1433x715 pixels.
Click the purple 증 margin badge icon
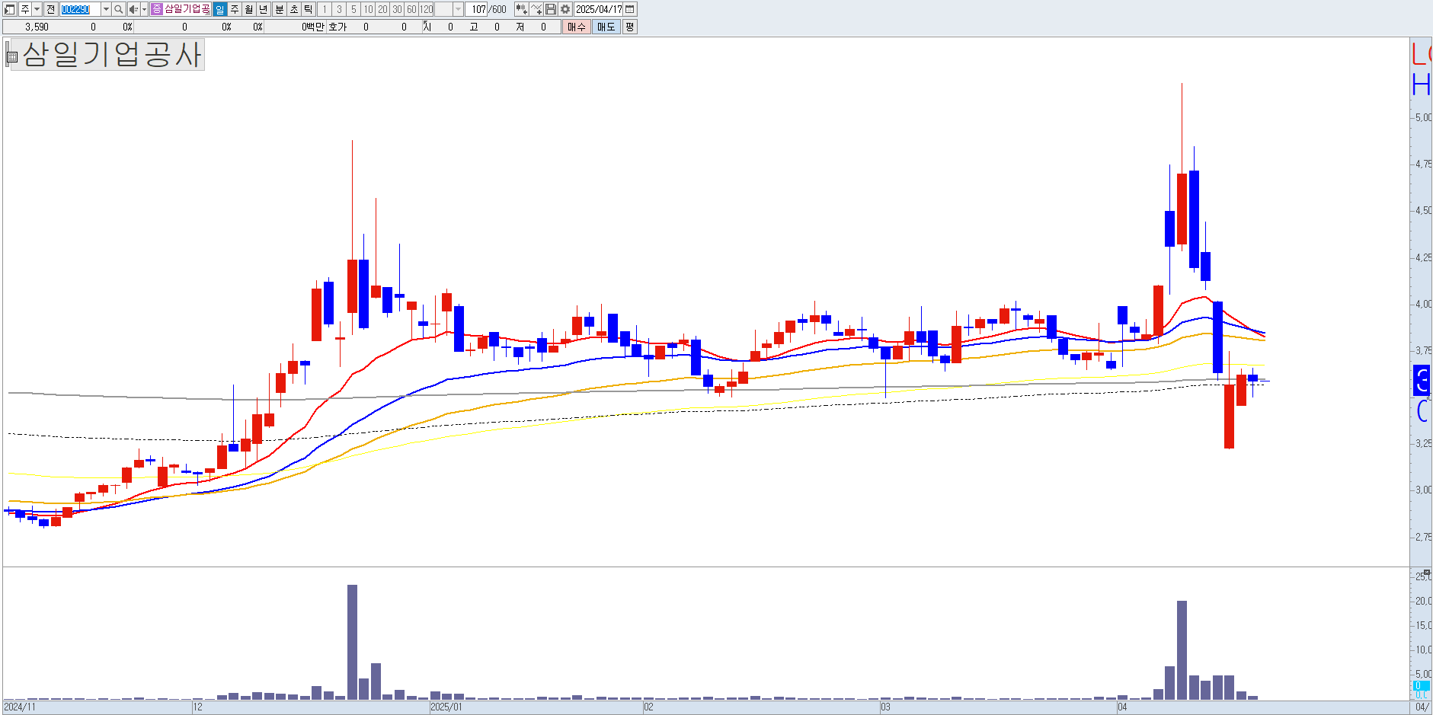click(x=156, y=9)
